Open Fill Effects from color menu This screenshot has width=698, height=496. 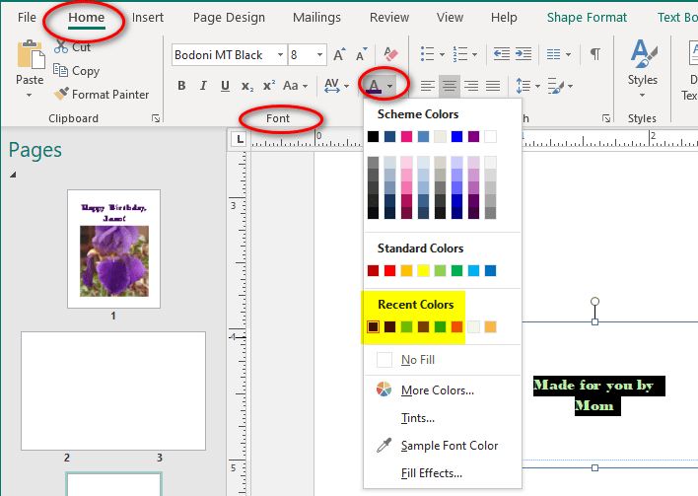pyautogui.click(x=431, y=473)
